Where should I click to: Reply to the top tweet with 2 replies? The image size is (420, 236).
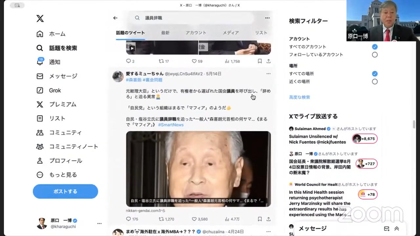[x=130, y=61]
